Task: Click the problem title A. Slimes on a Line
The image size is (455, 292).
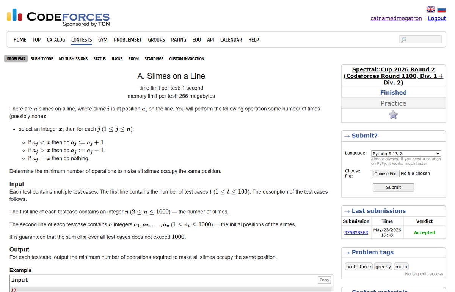Action: [x=171, y=76]
